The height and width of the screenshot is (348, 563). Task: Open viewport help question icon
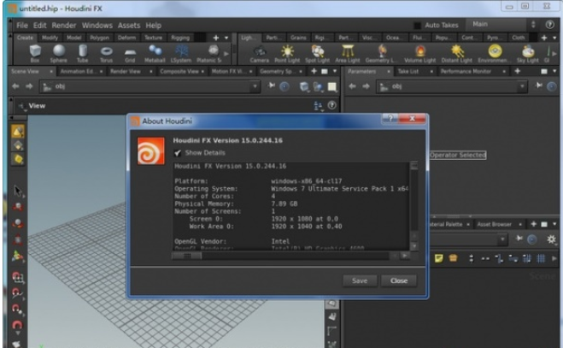point(332,105)
